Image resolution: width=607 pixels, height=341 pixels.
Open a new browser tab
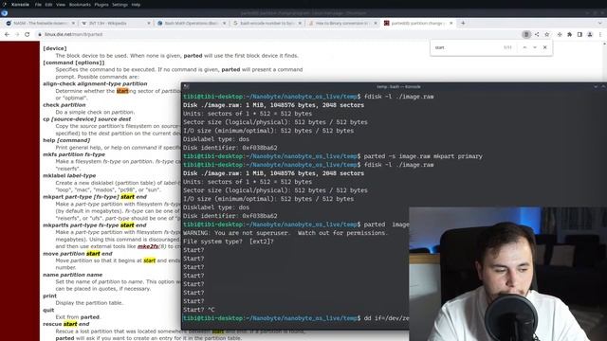click(463, 23)
